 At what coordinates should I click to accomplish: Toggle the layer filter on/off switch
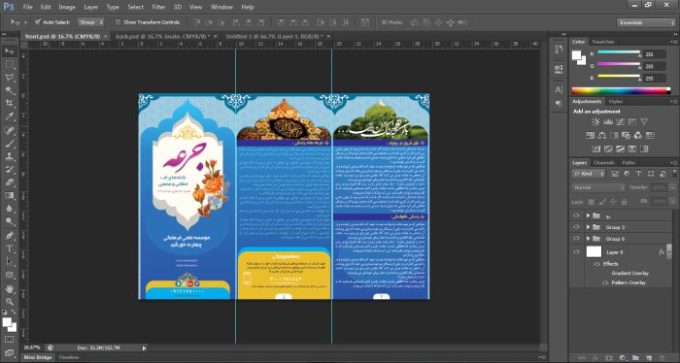(x=674, y=174)
